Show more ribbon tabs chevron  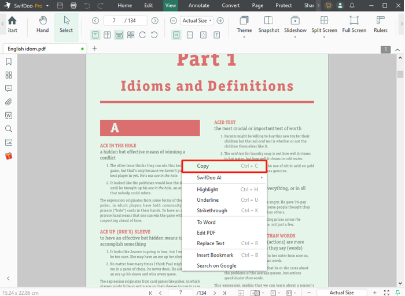click(x=318, y=5)
